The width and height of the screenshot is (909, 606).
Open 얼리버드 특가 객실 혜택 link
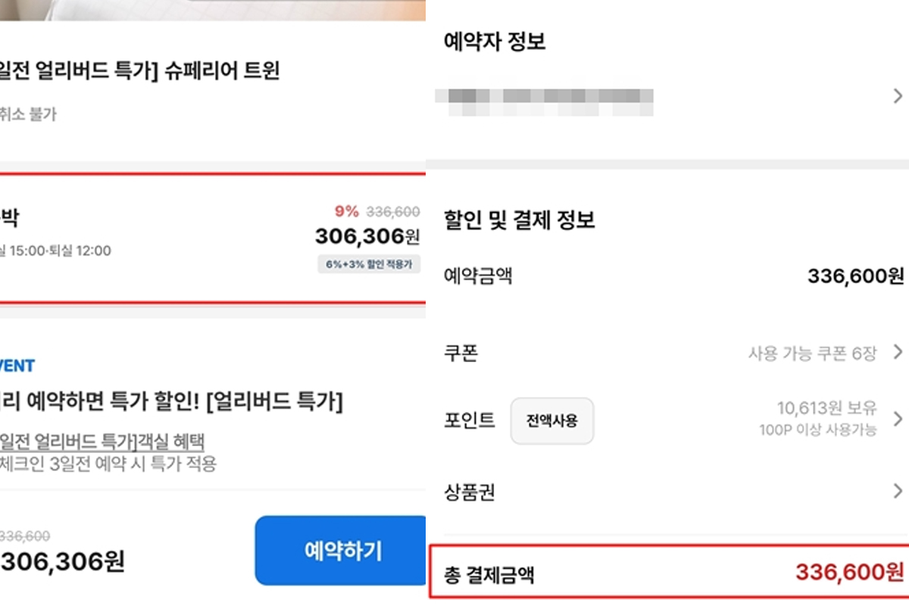(x=102, y=441)
